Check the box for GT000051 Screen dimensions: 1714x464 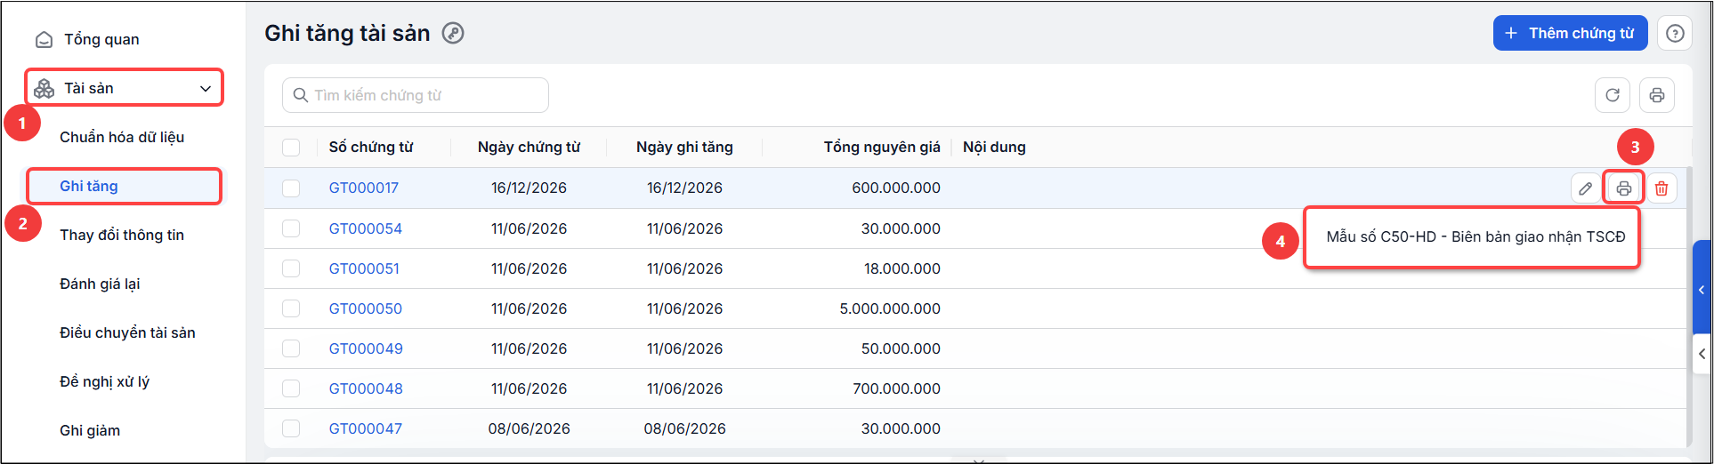[x=291, y=268]
